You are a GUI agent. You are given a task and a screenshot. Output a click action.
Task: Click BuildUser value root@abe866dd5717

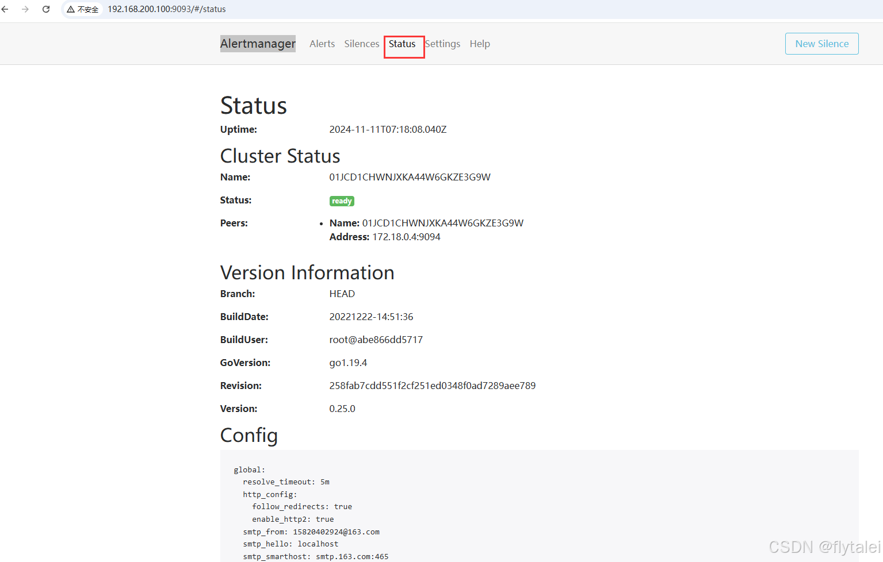[376, 340]
